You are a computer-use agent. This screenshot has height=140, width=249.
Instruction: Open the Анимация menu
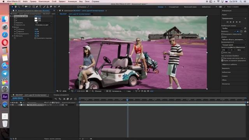(x=72, y=2)
